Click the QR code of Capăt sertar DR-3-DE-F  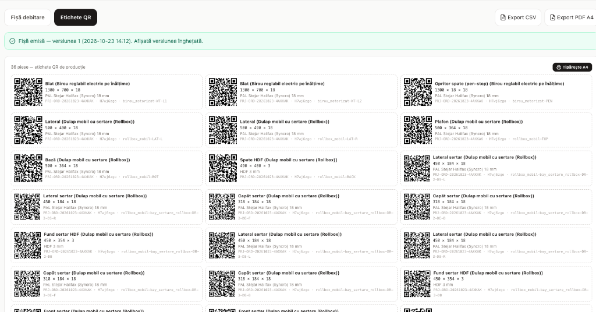27,284
